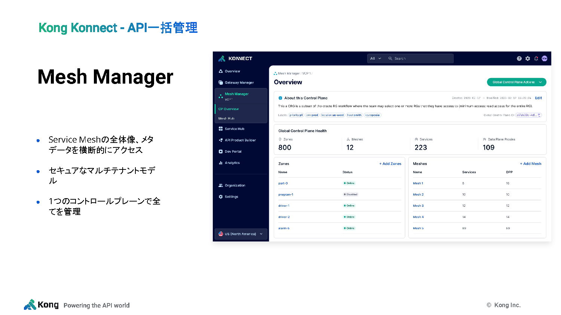Click the breadcrumb Mesh Manager icon
The image size is (561, 315).
[x=276, y=74]
